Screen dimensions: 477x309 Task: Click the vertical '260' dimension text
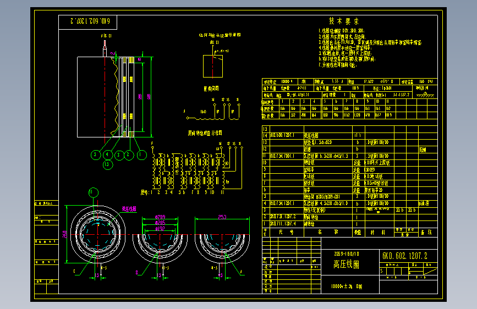tap(65, 234)
